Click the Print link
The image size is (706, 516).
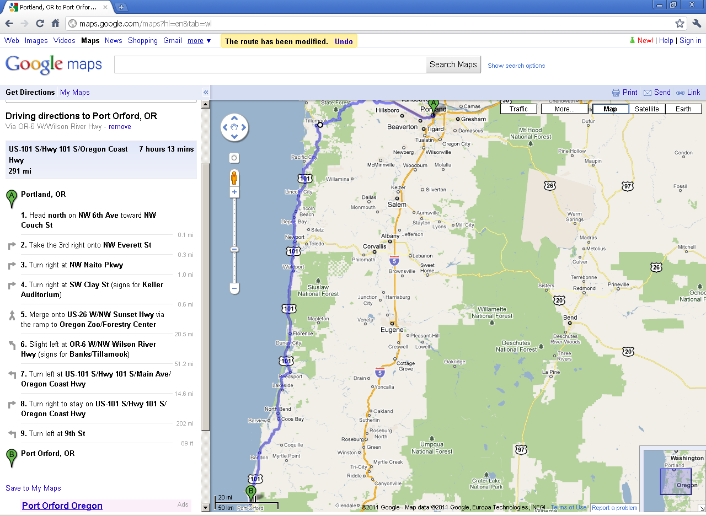[x=630, y=93]
